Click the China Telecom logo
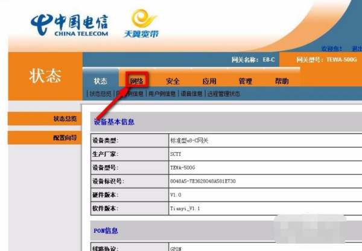Screen dimensions: 362x251 [69, 25]
